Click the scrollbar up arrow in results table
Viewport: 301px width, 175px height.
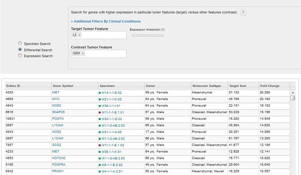click(x=293, y=93)
